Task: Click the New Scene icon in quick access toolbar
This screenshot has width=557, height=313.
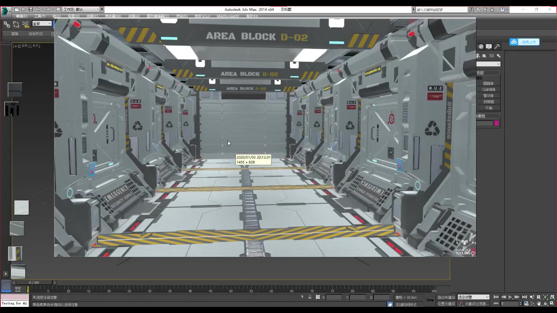Action: 17,10
